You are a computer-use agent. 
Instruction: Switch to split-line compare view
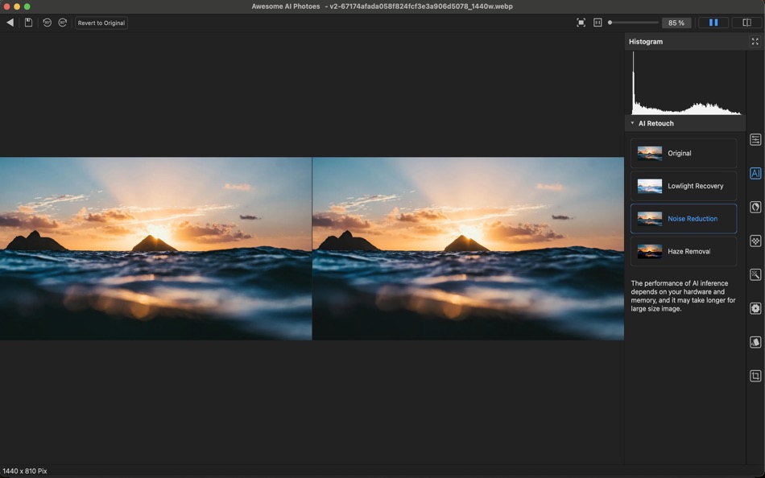tap(746, 23)
